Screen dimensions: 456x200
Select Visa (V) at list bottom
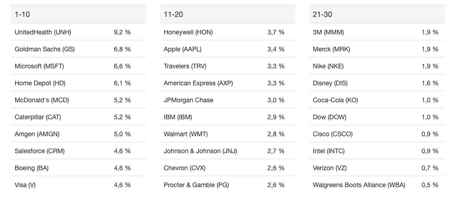pyautogui.click(x=25, y=185)
